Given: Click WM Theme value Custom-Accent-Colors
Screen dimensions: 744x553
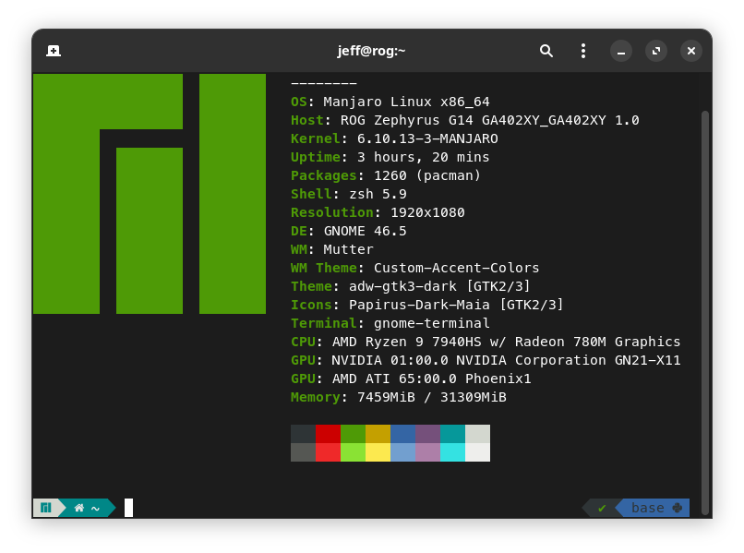Looking at the screenshot, I should (456, 268).
